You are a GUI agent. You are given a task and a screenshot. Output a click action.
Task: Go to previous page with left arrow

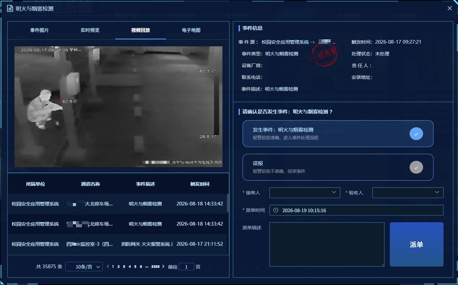click(x=108, y=267)
